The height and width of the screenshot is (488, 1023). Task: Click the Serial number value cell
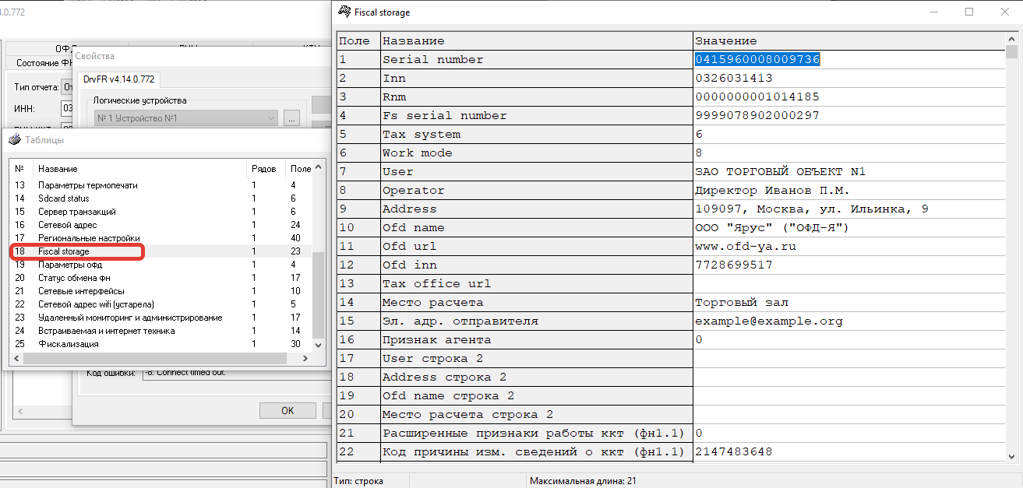click(848, 59)
